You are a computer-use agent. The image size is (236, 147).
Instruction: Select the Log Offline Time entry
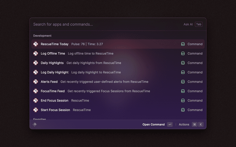53,53
